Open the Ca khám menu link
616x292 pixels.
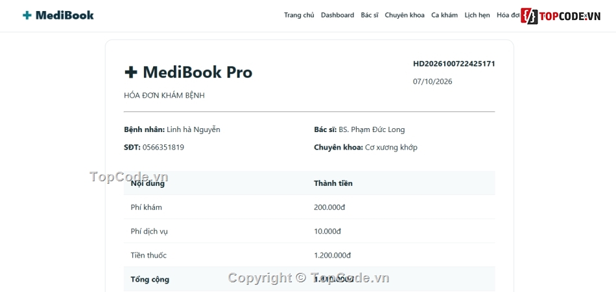(444, 16)
